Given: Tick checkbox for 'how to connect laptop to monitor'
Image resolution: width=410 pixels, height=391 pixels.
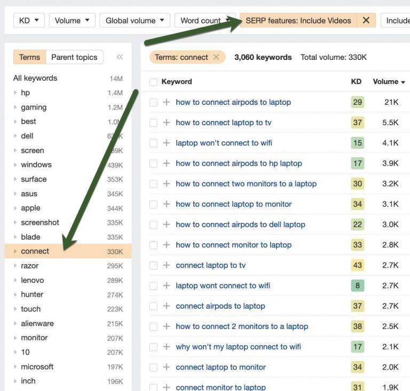Looking at the screenshot, I should pos(154,204).
